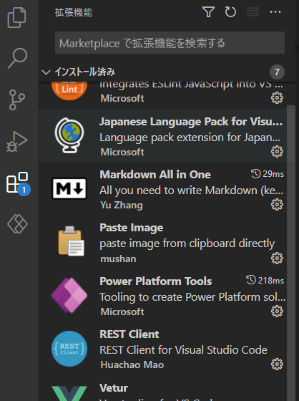
Task: Select the Markdown All in One extension
Action: coord(162,189)
